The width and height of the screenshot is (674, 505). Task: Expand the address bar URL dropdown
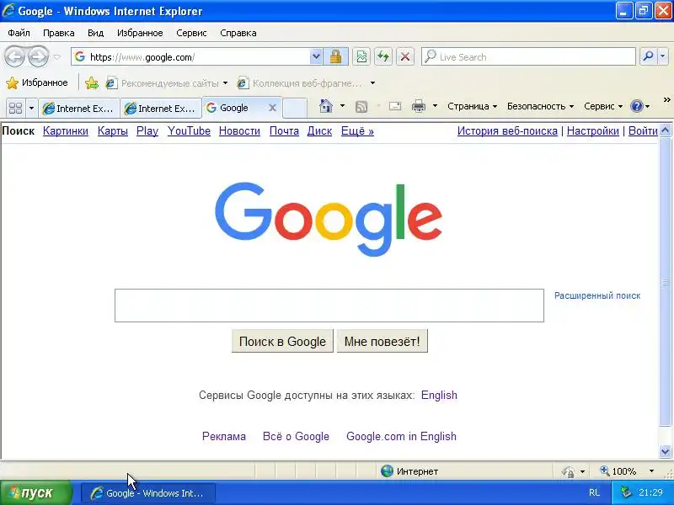(x=316, y=56)
